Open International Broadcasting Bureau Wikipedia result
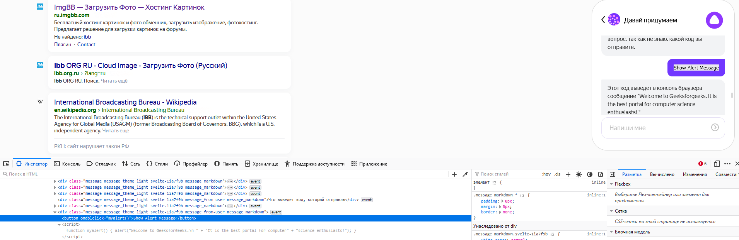This screenshot has width=739, height=240. pyautogui.click(x=125, y=102)
